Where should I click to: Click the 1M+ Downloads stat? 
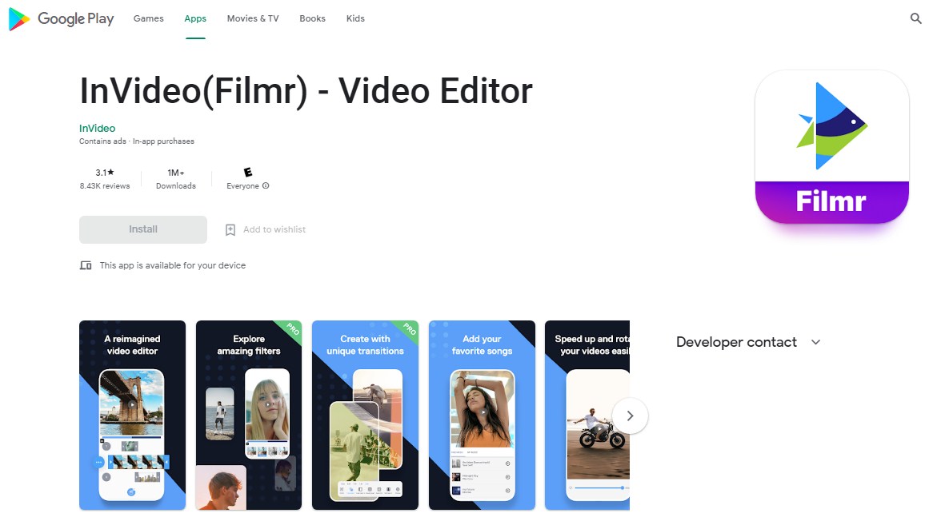[175, 179]
